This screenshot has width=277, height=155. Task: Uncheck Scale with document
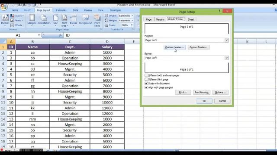coord(146,83)
